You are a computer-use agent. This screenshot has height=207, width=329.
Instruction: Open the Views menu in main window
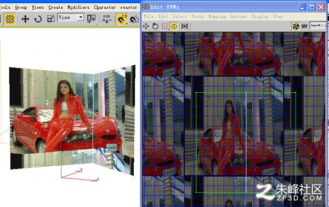click(x=38, y=7)
